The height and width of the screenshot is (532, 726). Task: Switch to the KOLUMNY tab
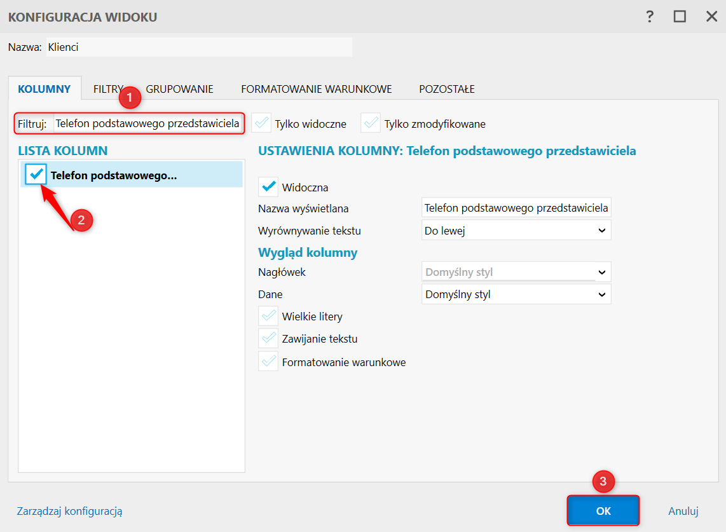45,89
